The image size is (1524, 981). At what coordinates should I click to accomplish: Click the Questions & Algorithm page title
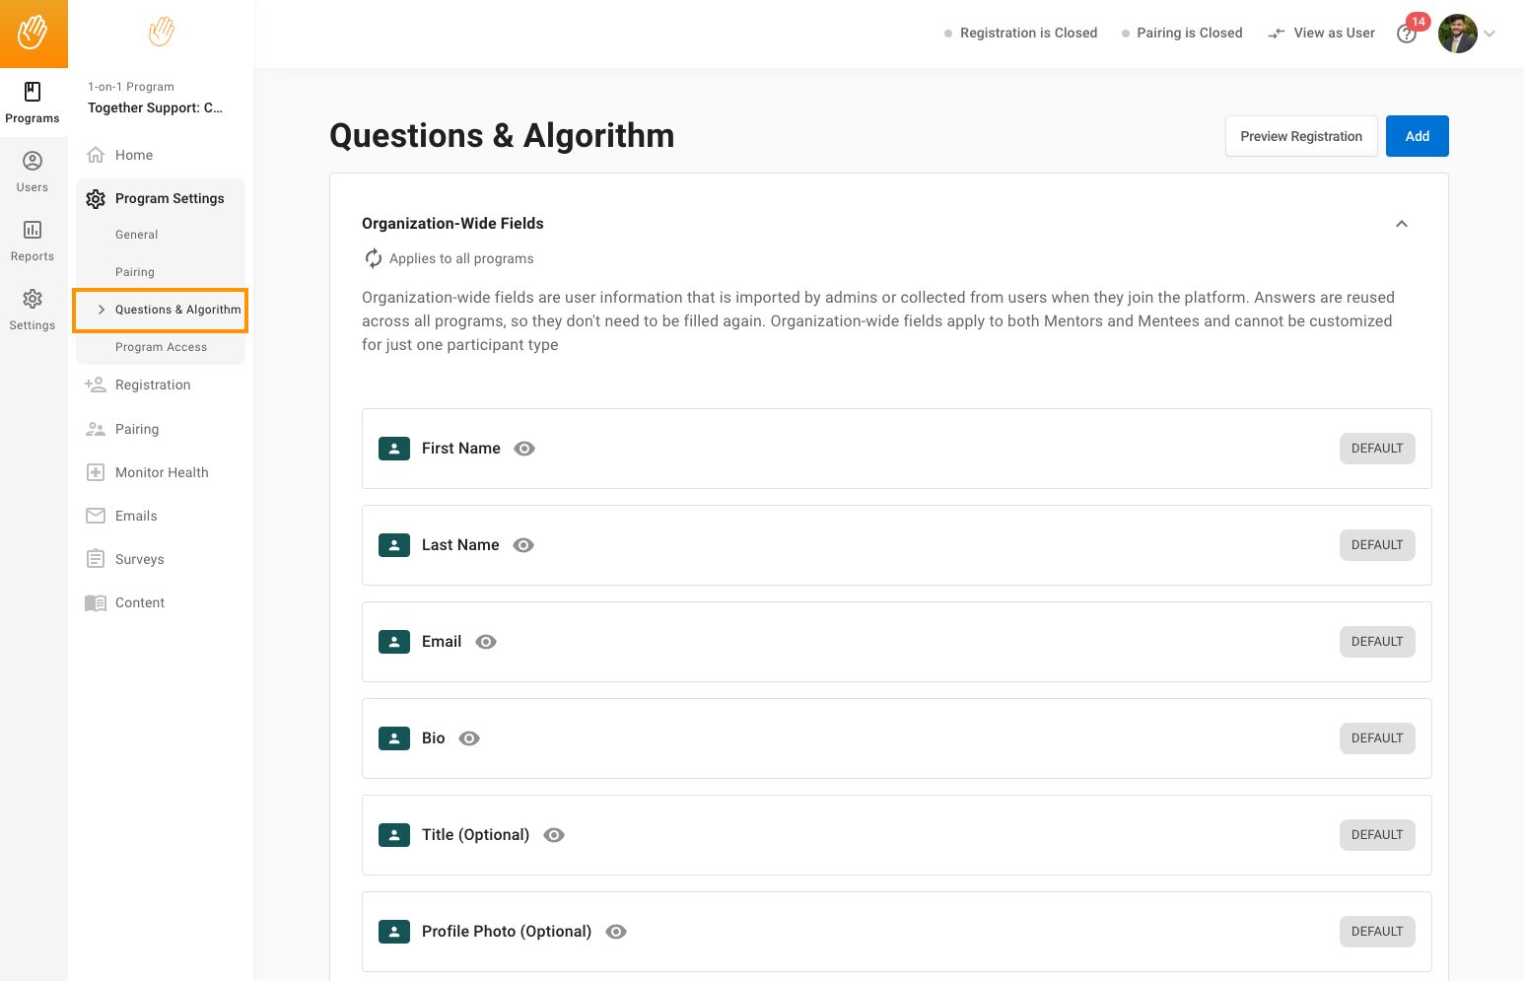pyautogui.click(x=502, y=136)
